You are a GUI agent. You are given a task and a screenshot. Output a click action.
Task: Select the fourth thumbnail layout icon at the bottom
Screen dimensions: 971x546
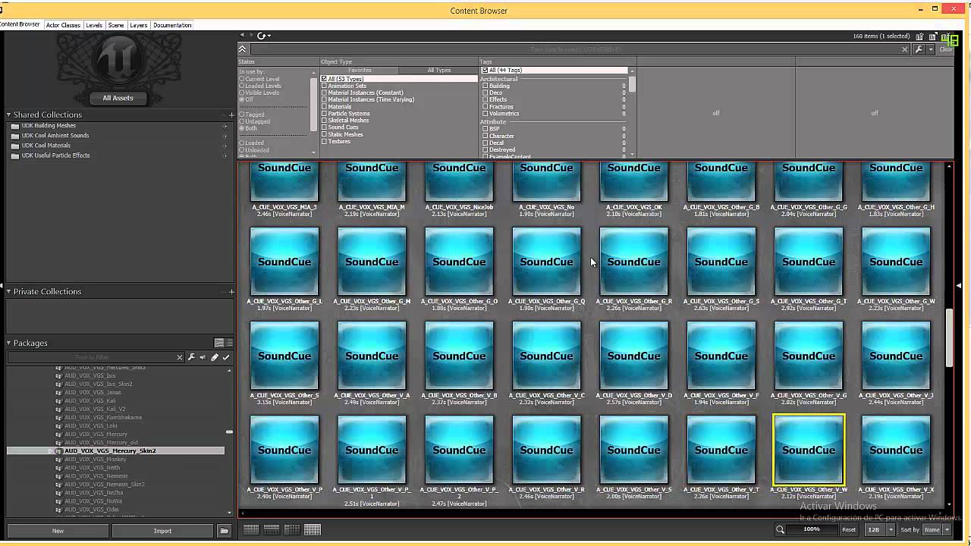pyautogui.click(x=313, y=529)
